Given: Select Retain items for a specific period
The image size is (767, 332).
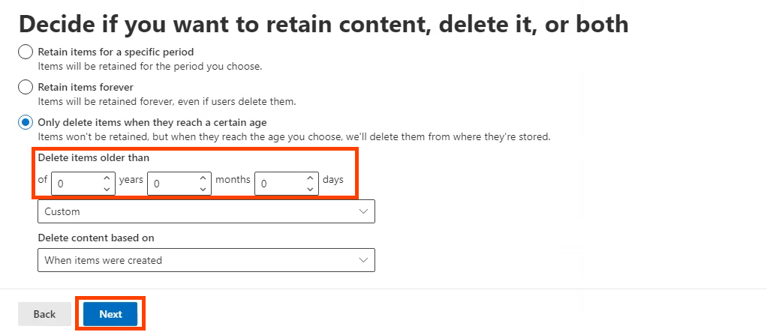Looking at the screenshot, I should tap(26, 52).
